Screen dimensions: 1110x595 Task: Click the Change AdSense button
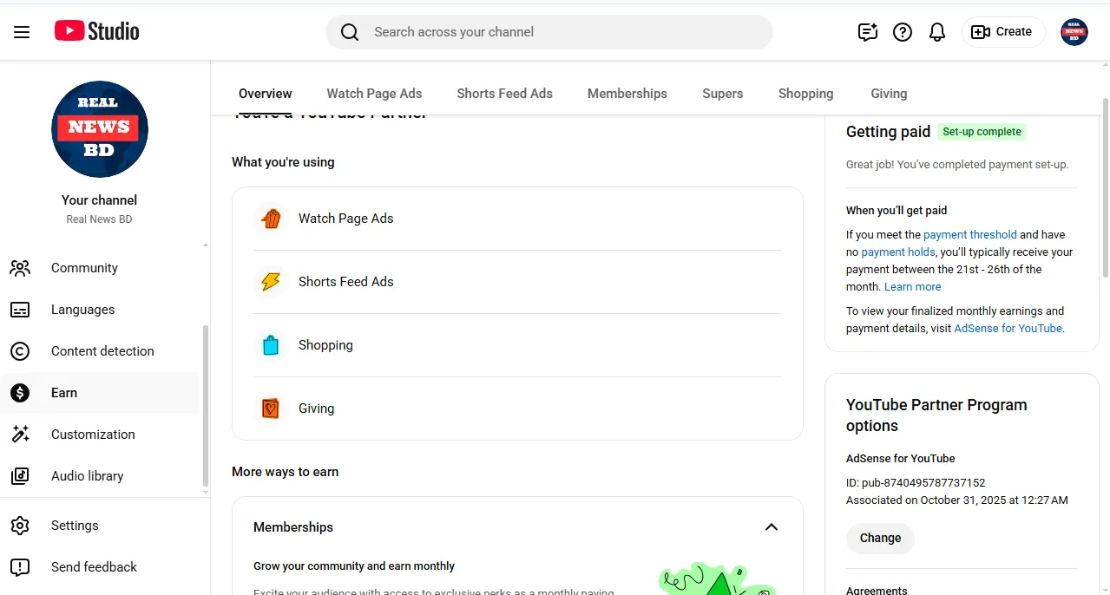[880, 538]
